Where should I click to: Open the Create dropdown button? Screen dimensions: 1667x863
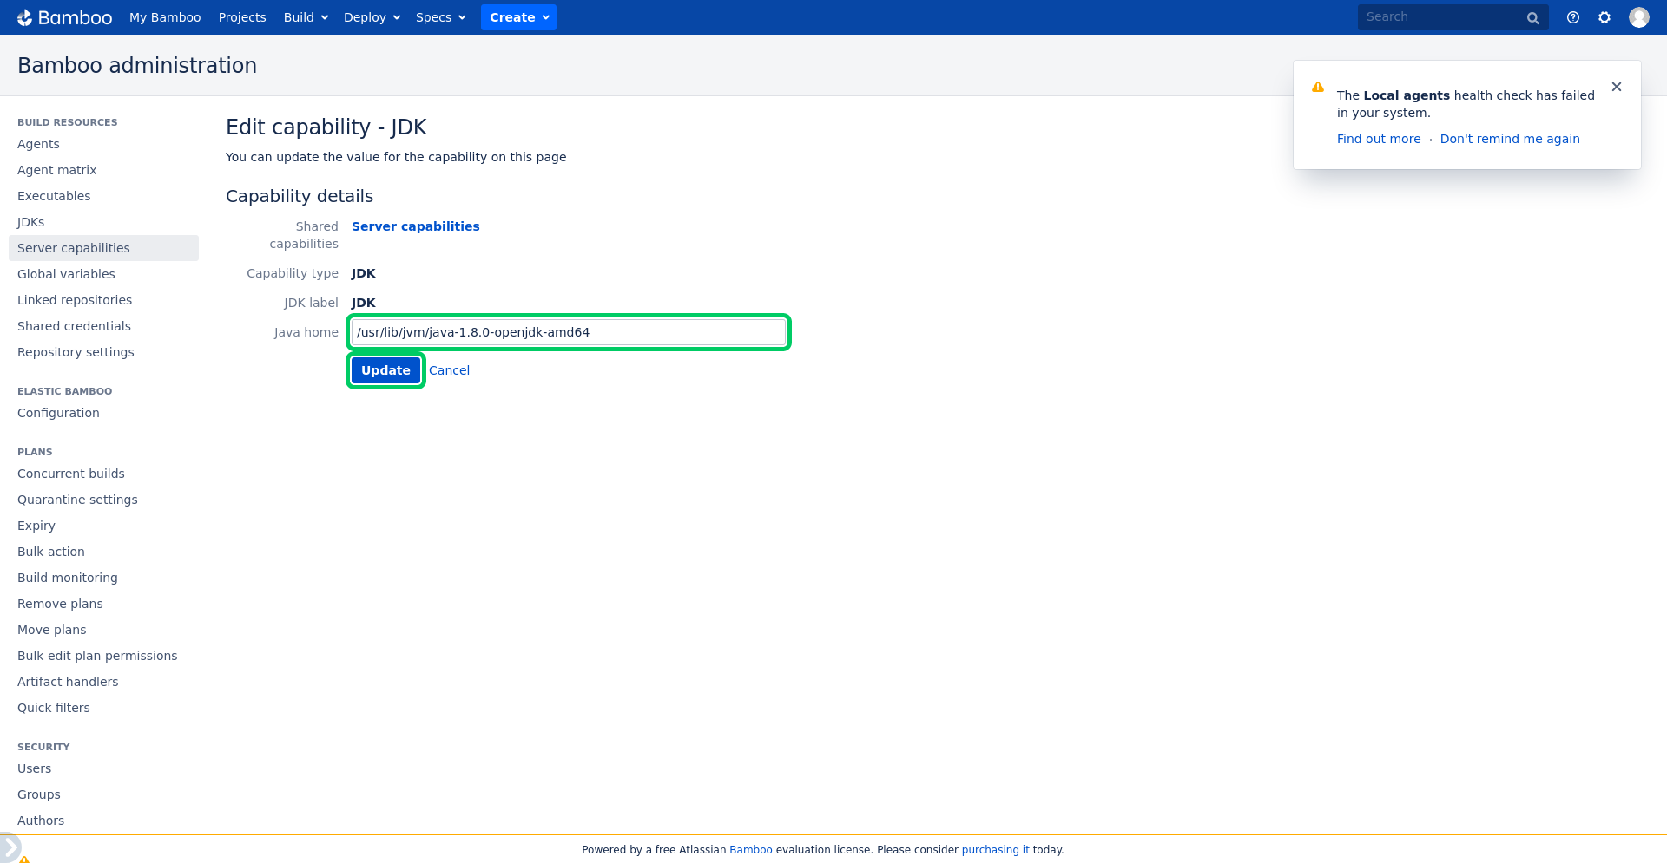[x=519, y=17]
